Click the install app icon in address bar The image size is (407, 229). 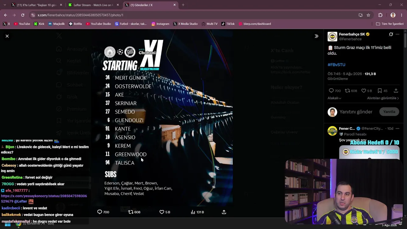pyautogui.click(x=361, y=15)
